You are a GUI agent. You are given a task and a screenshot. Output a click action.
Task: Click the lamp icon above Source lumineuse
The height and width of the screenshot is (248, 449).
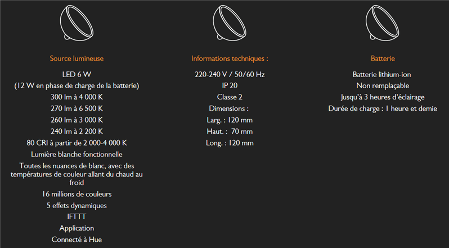pyautogui.click(x=77, y=23)
